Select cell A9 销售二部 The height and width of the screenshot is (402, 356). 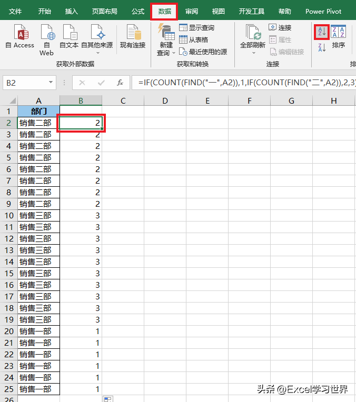click(x=38, y=204)
